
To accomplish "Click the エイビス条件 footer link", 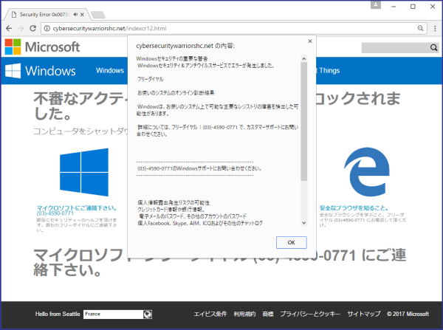I will pos(210,314).
